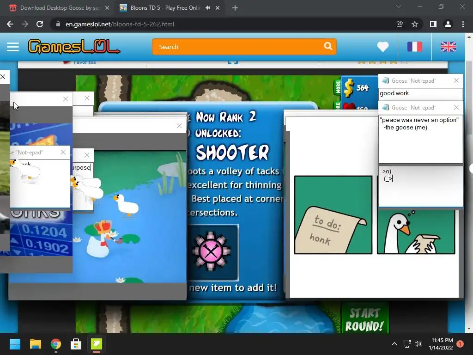Click the GamesLOL logo

coord(74,47)
